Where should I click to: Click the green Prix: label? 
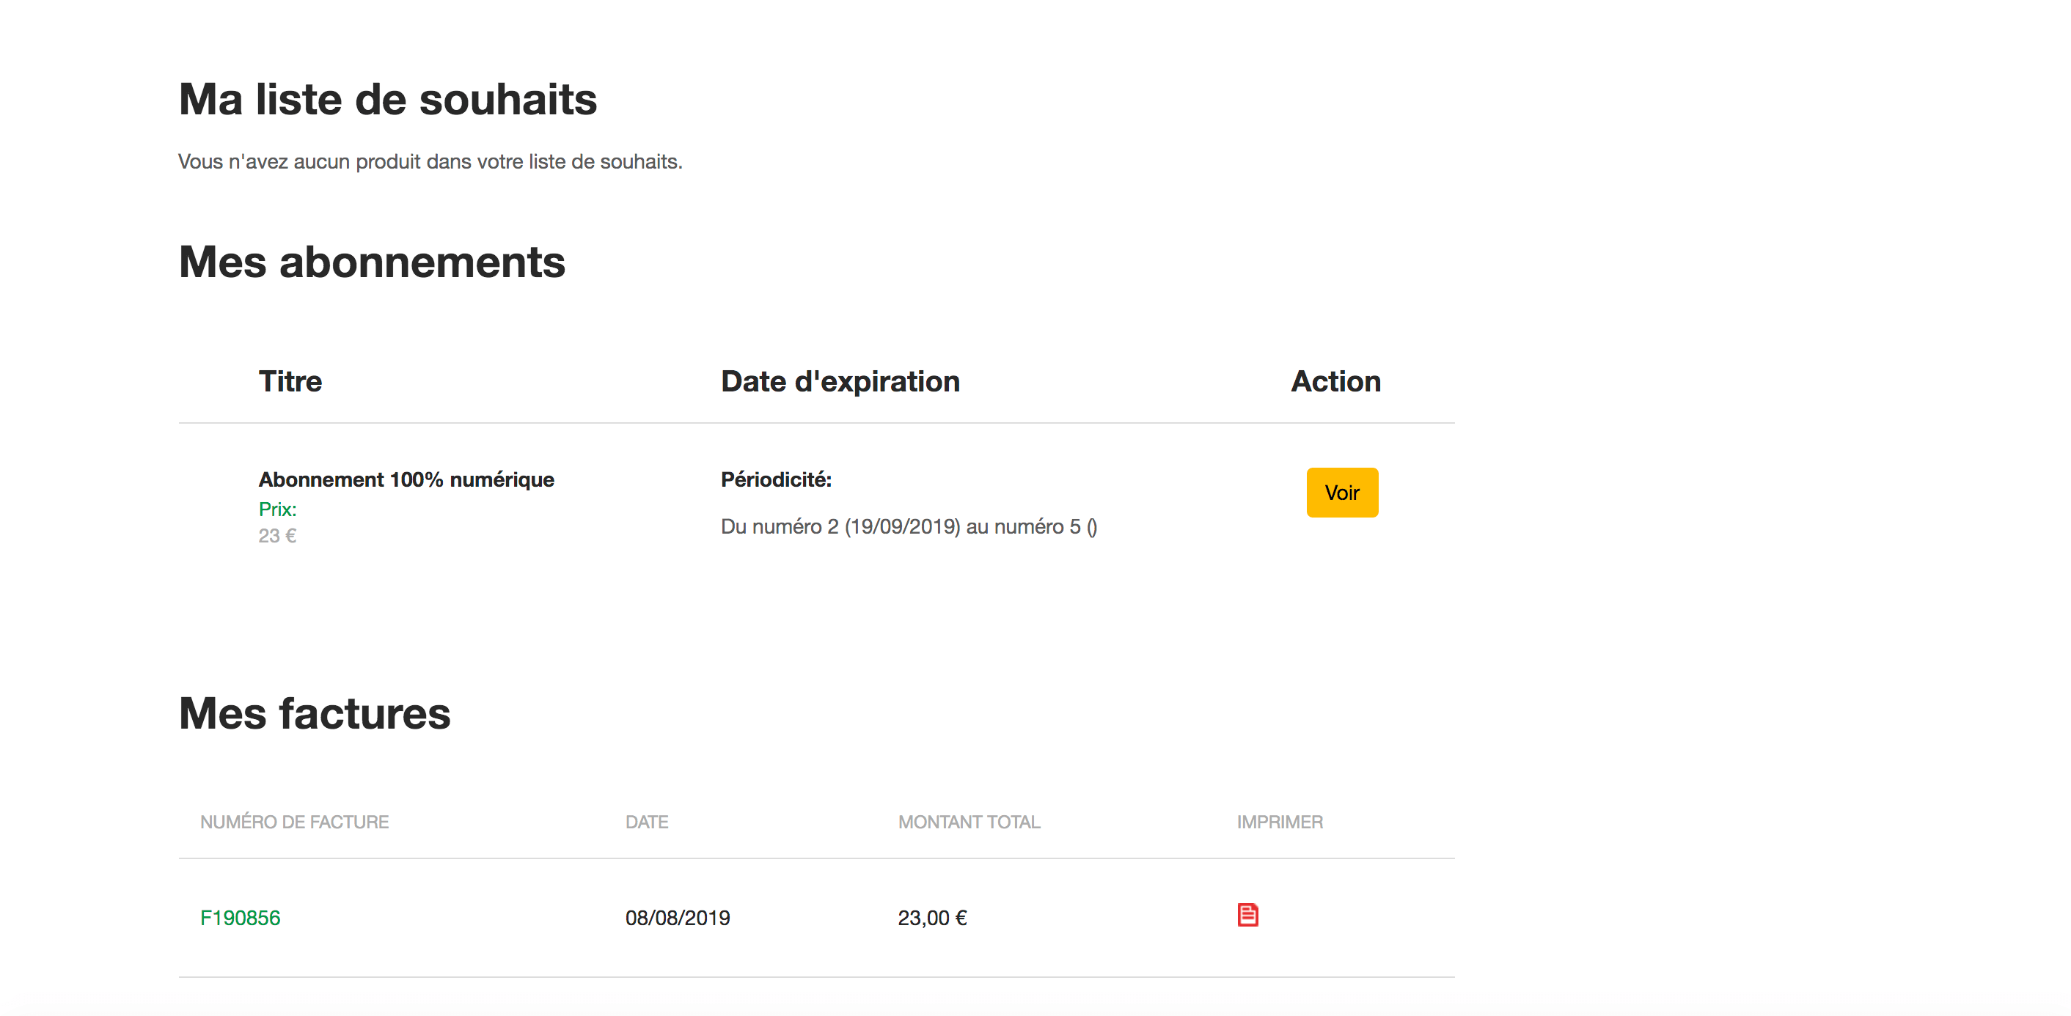pos(277,509)
